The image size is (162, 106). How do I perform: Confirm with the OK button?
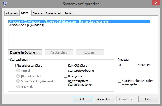click(82, 99)
